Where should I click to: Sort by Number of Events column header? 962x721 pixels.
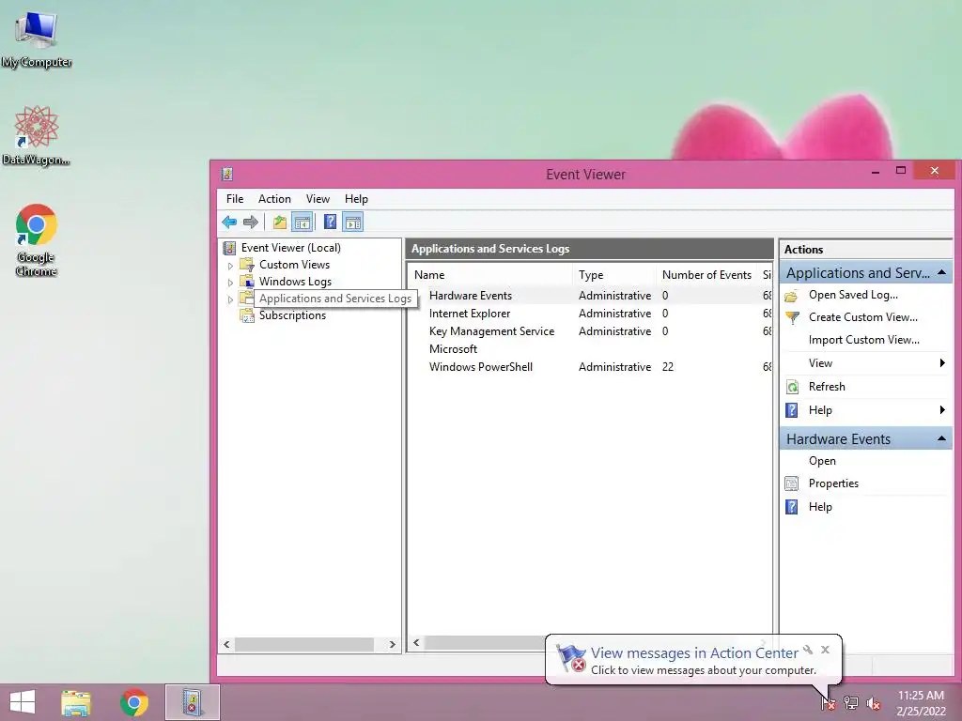point(706,275)
